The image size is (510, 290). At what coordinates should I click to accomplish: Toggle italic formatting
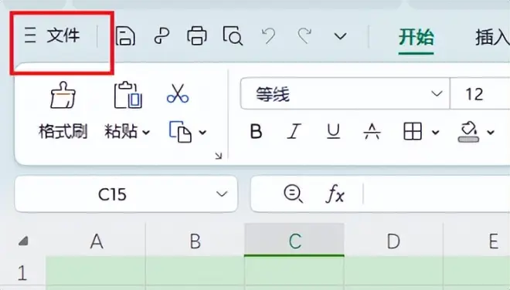click(294, 132)
